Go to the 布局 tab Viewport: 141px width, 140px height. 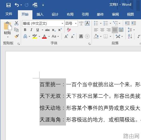point(70,14)
